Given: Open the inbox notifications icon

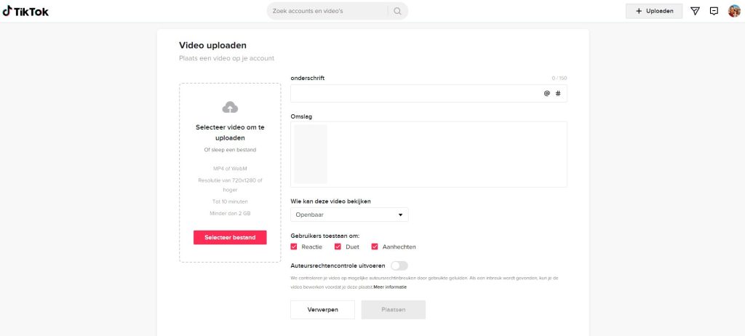Looking at the screenshot, I should point(714,11).
